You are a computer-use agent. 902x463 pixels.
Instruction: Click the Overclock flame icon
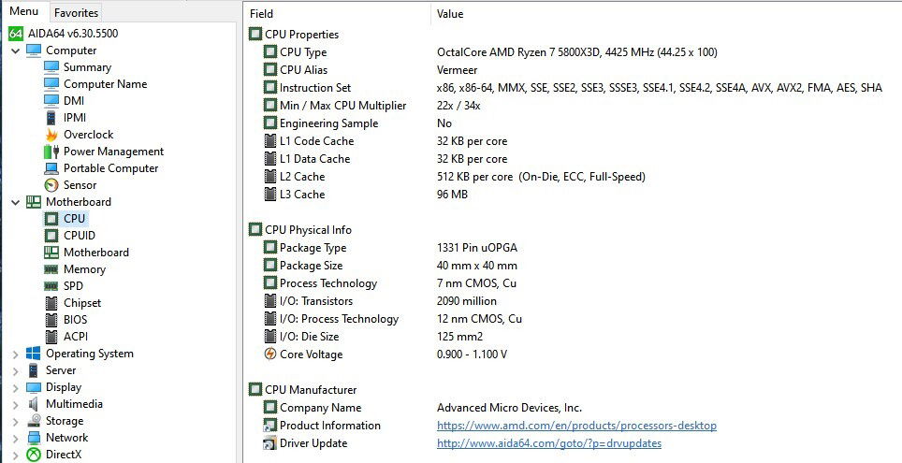coord(51,135)
